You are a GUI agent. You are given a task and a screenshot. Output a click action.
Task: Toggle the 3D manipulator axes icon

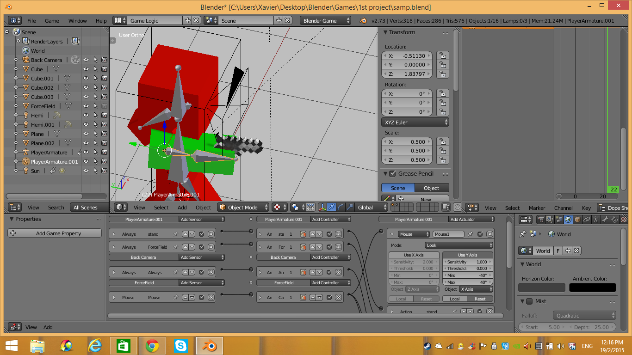[322, 208]
